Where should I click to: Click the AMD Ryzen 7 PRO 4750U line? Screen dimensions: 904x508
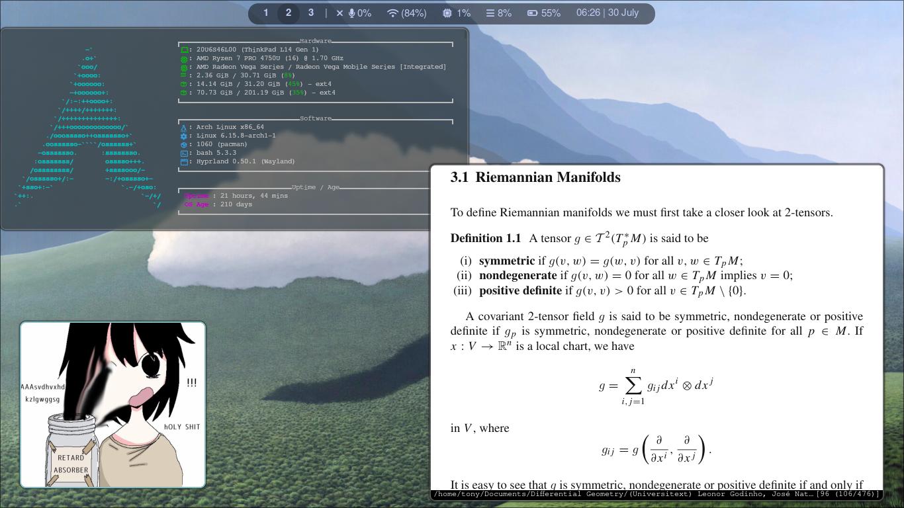click(270, 58)
